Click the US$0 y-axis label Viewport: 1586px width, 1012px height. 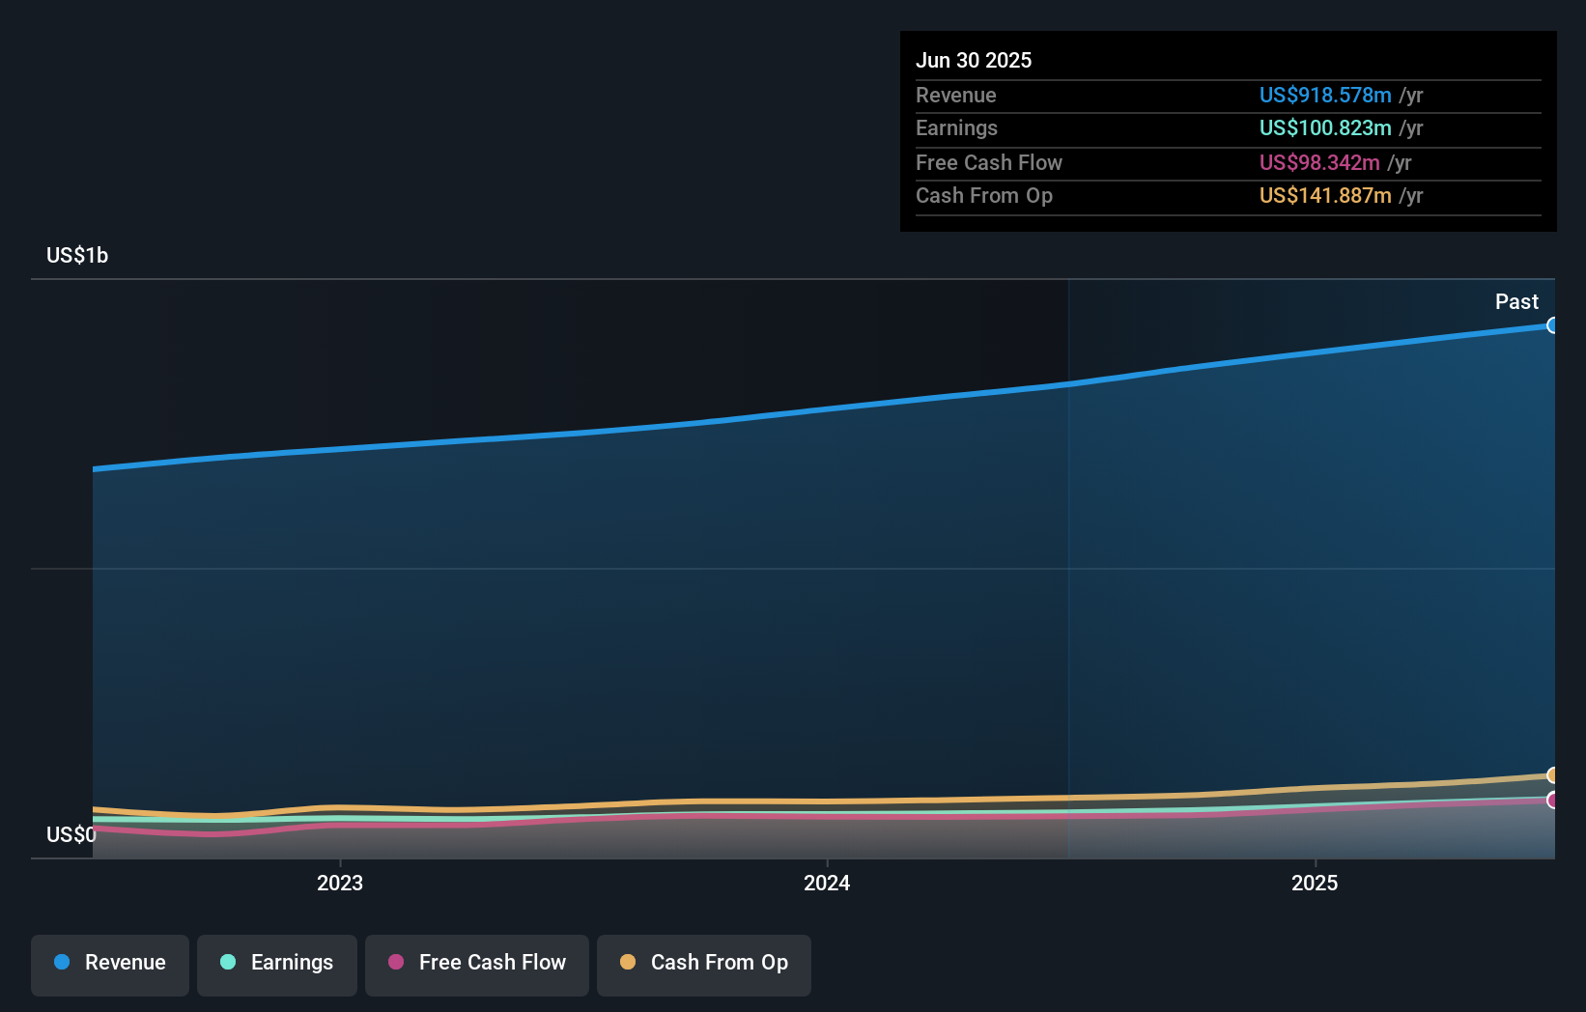click(x=71, y=834)
